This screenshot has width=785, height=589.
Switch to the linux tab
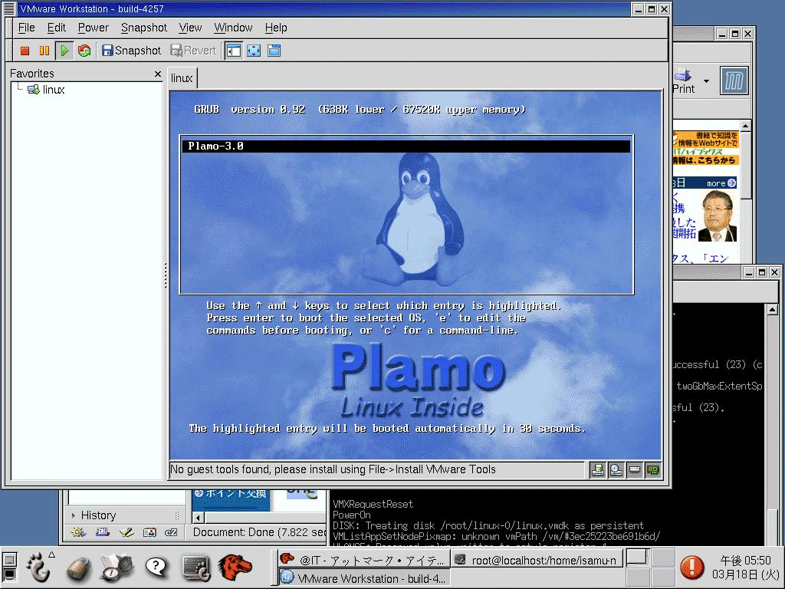click(182, 78)
